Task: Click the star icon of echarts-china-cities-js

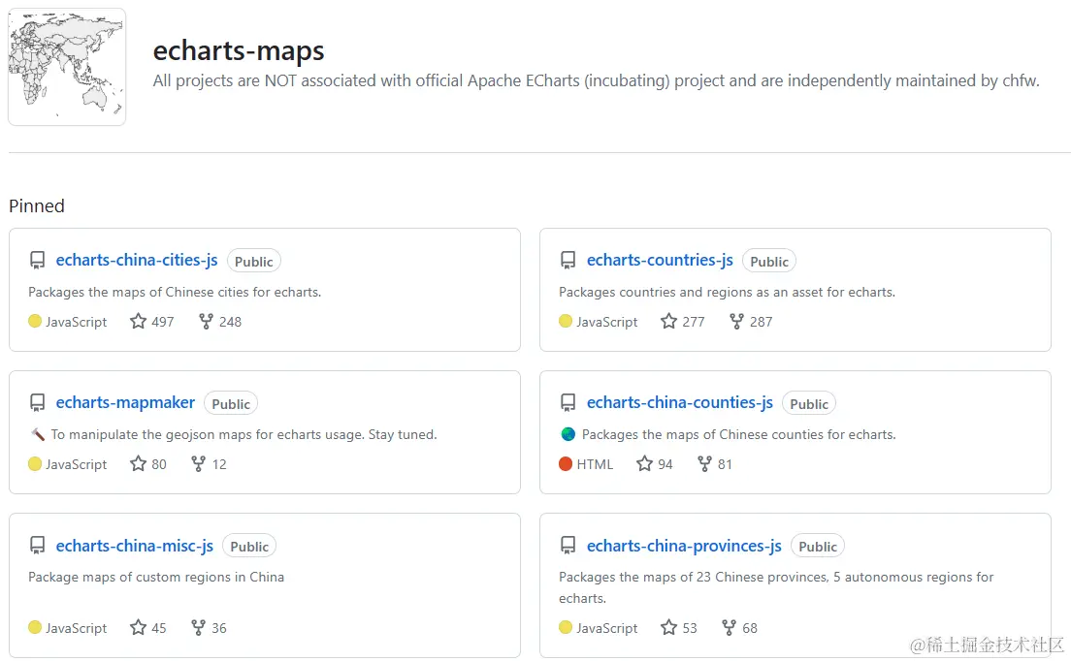Action: click(x=138, y=321)
